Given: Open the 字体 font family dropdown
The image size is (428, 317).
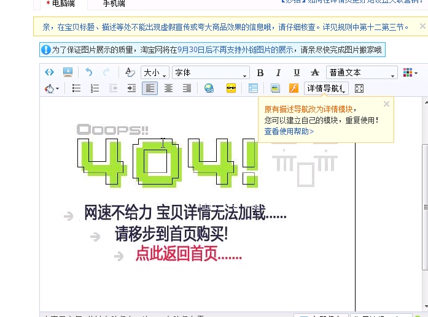Looking at the screenshot, I should click(211, 72).
